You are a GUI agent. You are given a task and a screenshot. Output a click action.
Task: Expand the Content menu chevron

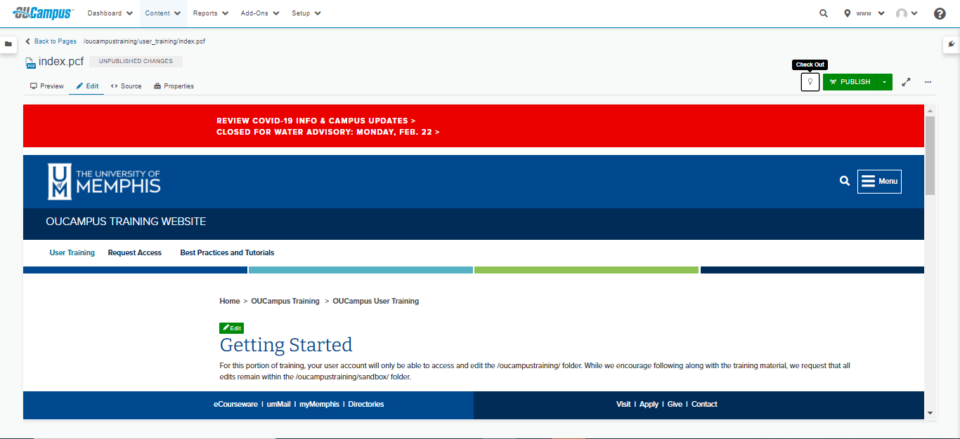pyautogui.click(x=178, y=13)
